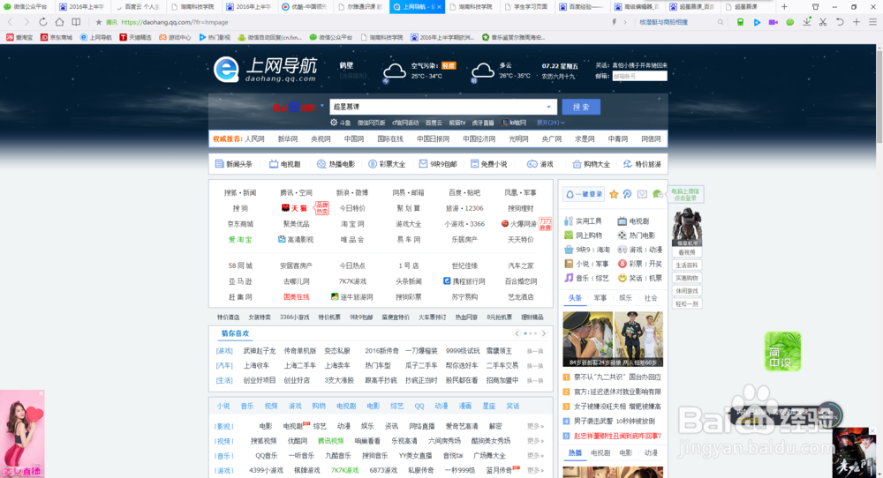
Task: Click the purple 音乐 music note icon
Action: (x=569, y=278)
